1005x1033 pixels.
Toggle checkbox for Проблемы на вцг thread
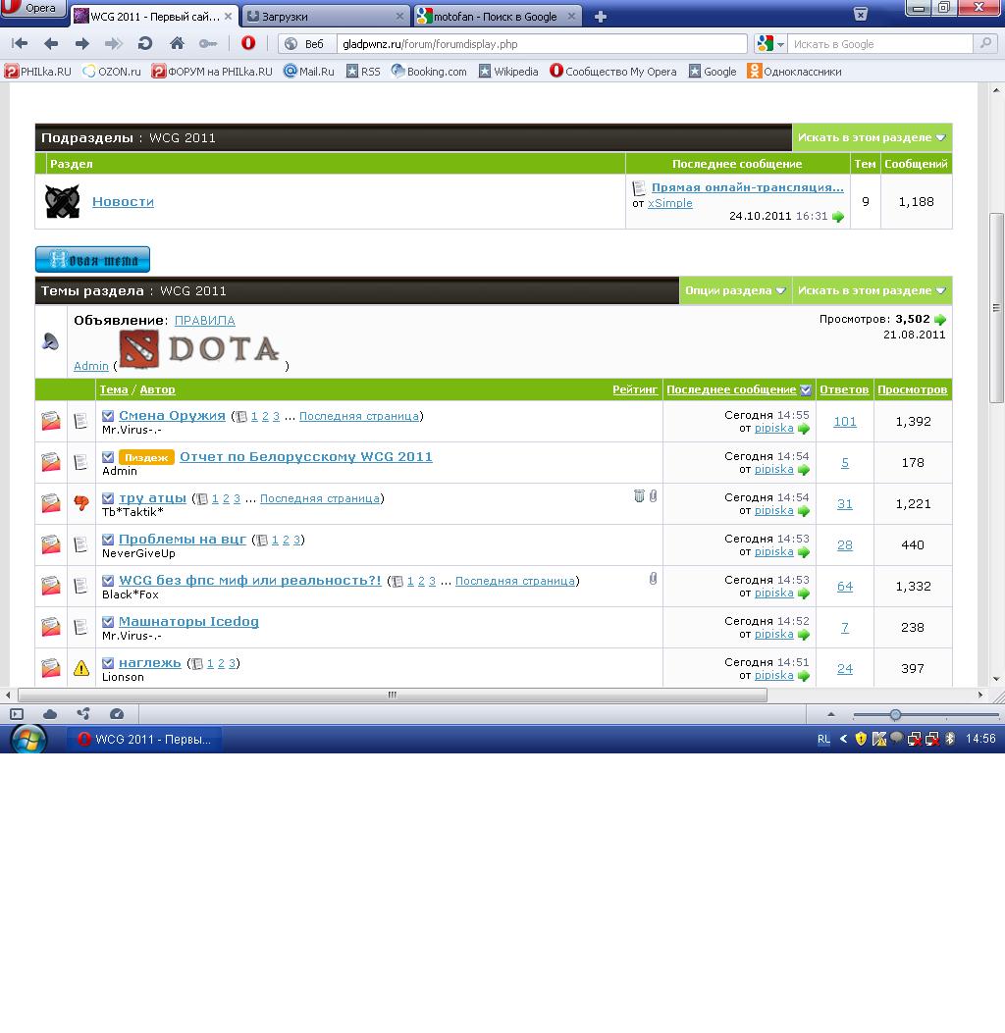(108, 539)
